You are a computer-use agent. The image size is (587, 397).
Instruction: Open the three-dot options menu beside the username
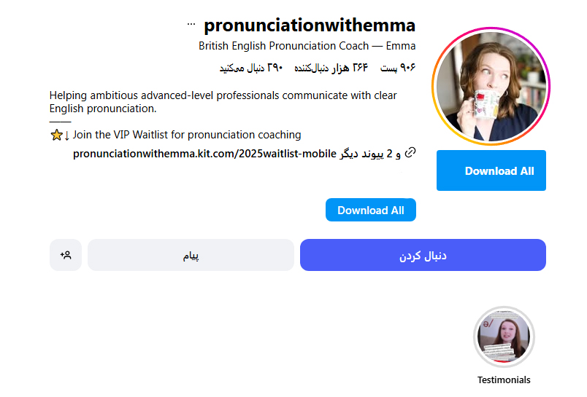[x=191, y=24]
